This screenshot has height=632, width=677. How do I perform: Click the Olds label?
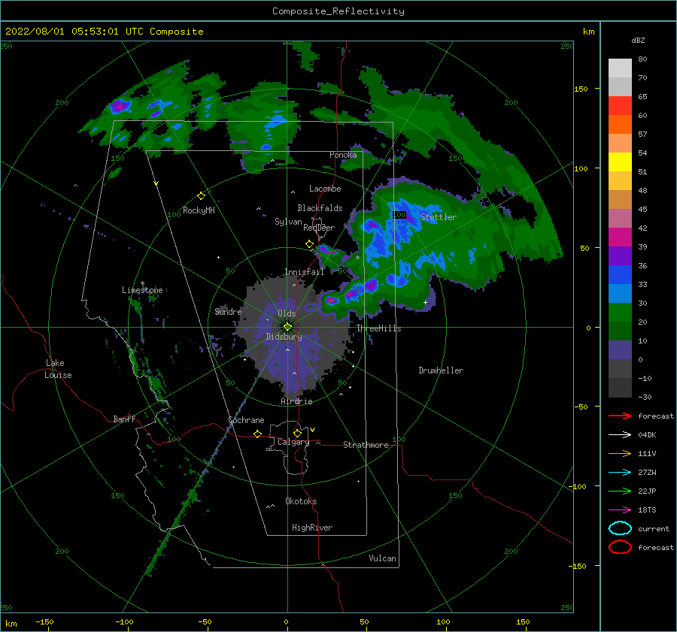pyautogui.click(x=287, y=313)
